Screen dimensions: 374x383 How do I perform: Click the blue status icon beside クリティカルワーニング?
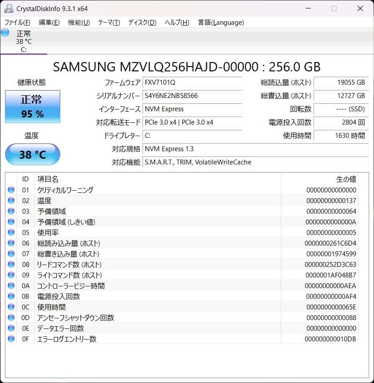pyautogui.click(x=11, y=190)
